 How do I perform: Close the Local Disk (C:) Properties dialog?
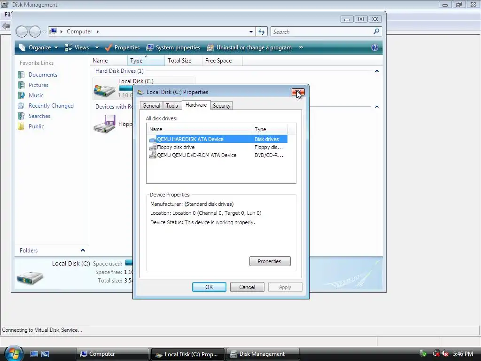(x=298, y=92)
